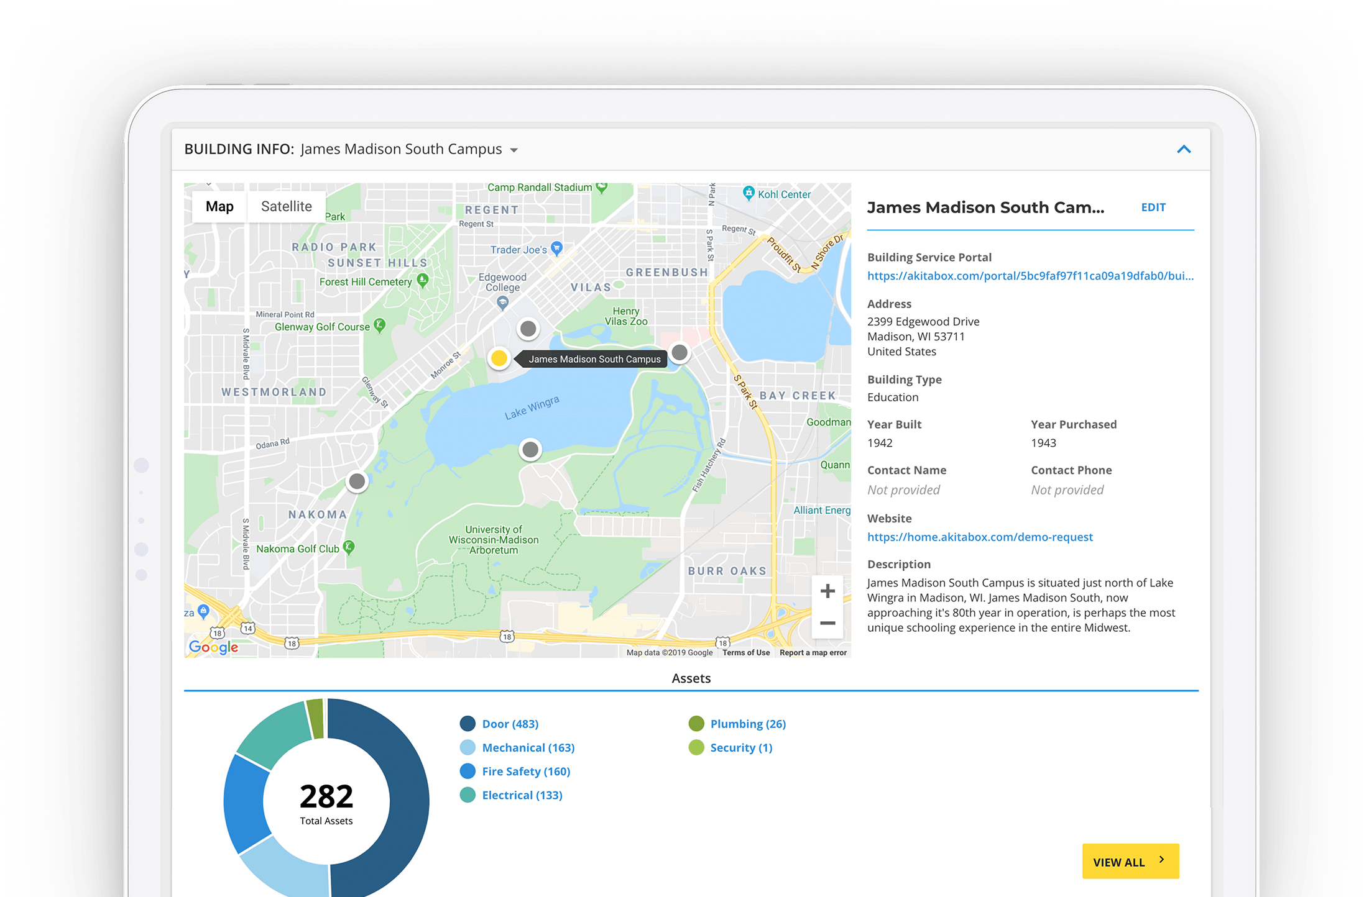This screenshot has width=1364, height=897.
Task: Click the Plumbing olive green legend swatch
Action: tap(696, 724)
